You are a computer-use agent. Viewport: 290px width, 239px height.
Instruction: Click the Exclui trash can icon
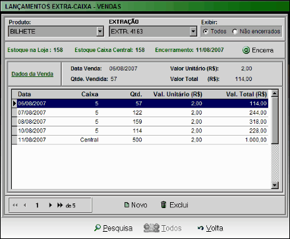coord(163,205)
